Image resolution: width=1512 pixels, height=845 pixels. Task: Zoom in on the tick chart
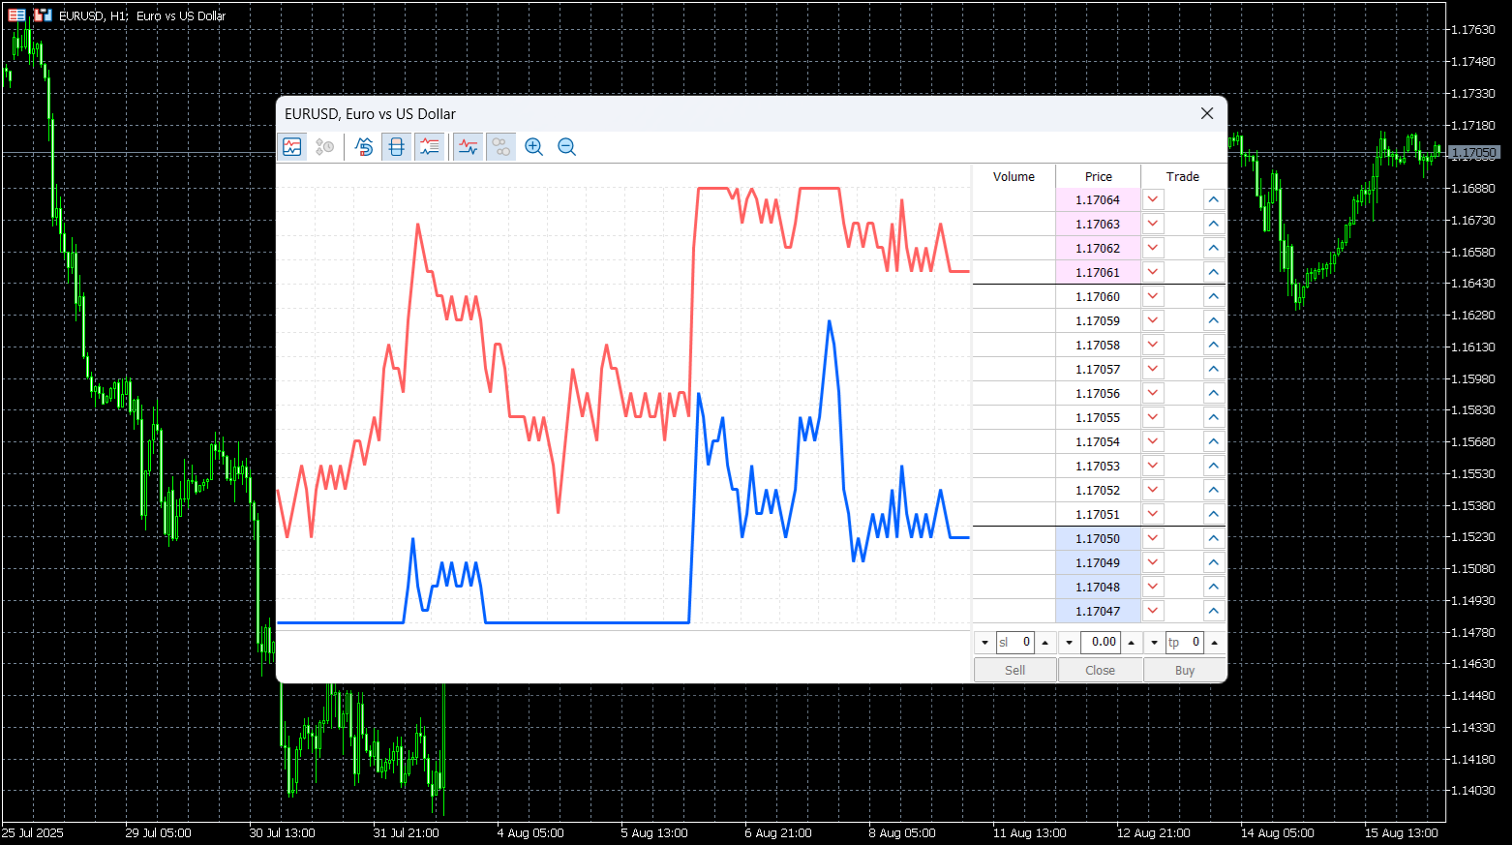coord(534,147)
